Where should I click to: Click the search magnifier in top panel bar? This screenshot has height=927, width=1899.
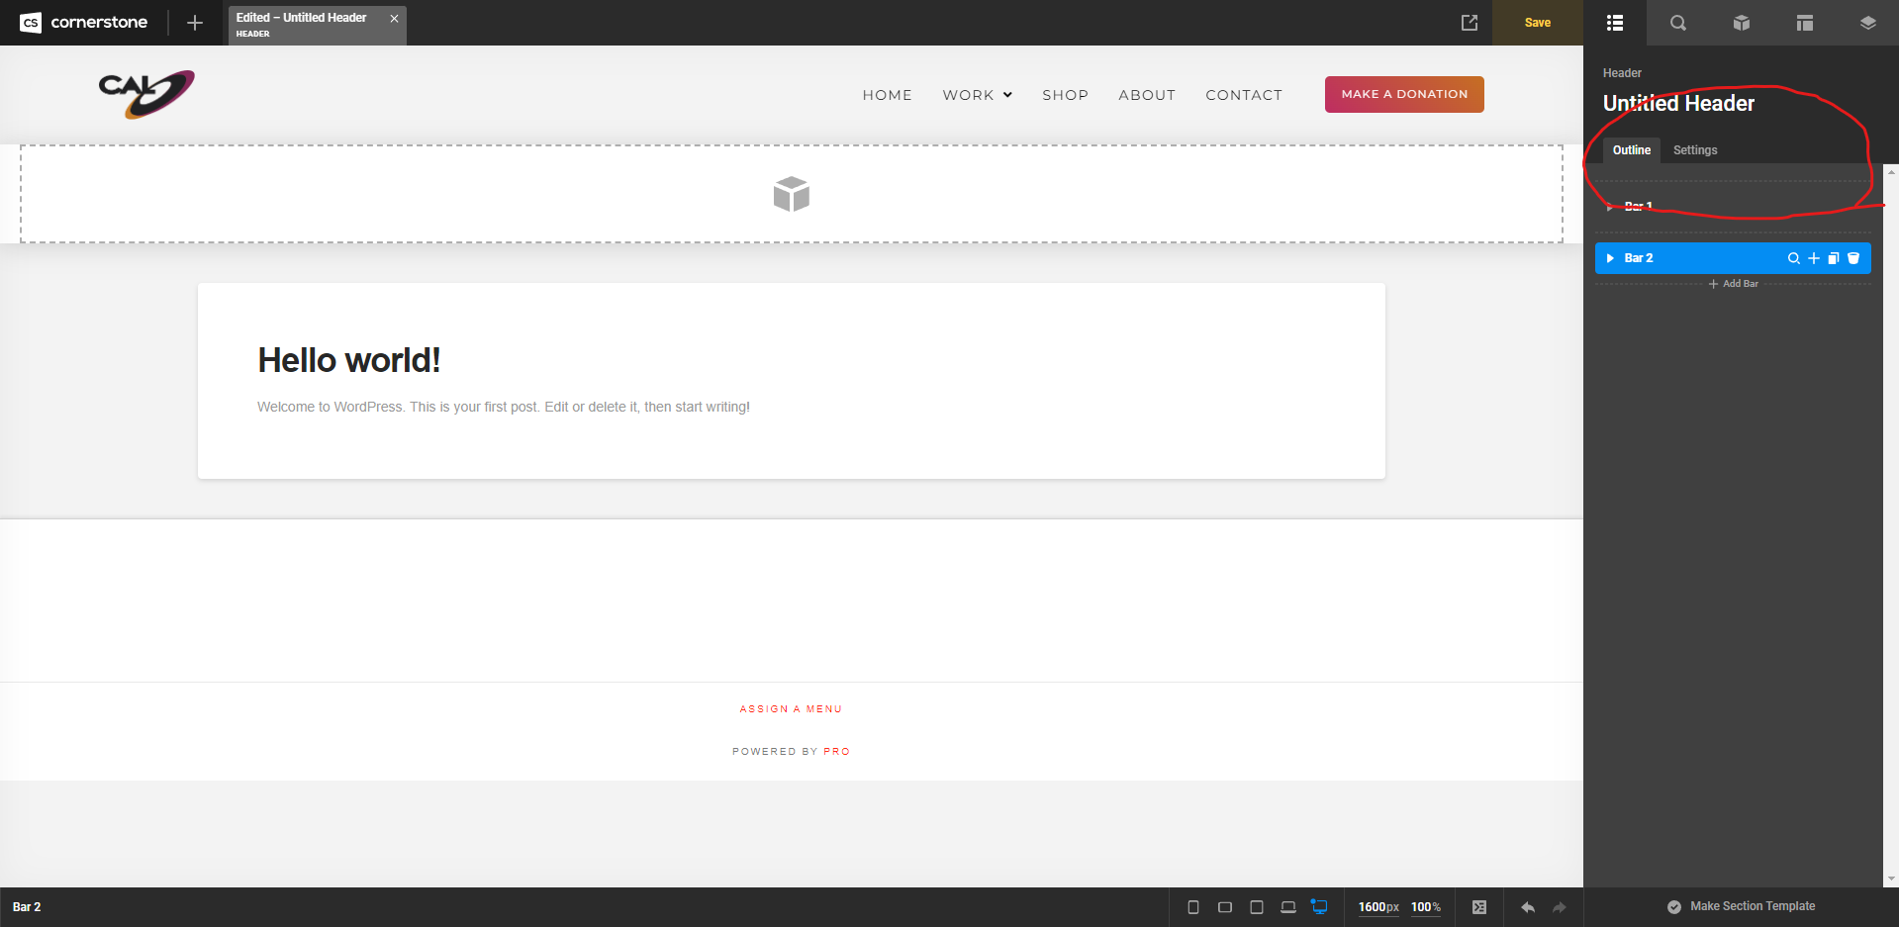click(x=1677, y=23)
